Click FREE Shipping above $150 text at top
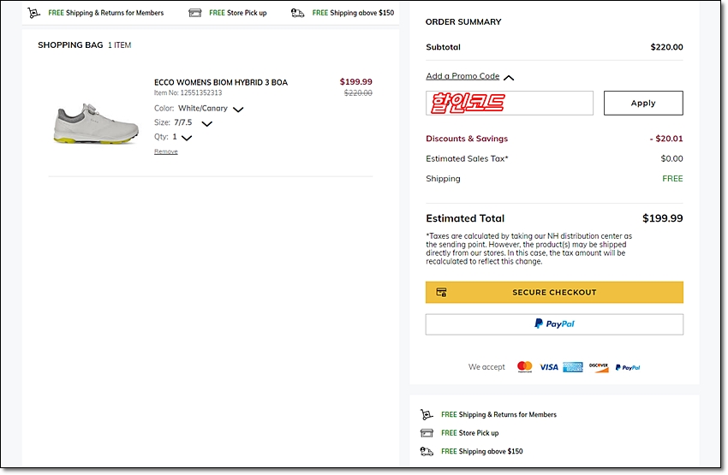Image resolution: width=728 pixels, height=475 pixels. 353,13
